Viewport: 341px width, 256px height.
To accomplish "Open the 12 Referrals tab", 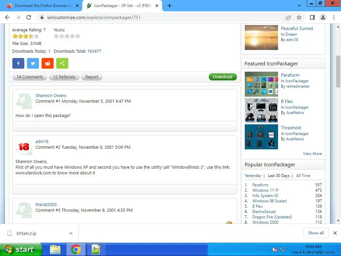I will click(x=64, y=77).
